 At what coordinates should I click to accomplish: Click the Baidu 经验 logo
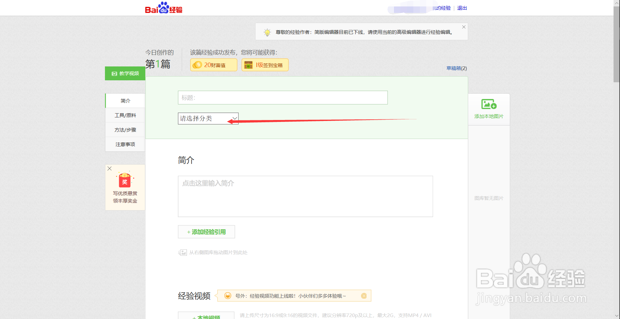coord(163,8)
